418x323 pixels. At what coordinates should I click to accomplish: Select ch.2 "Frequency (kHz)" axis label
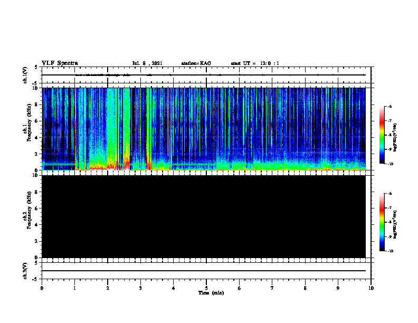coord(29,210)
